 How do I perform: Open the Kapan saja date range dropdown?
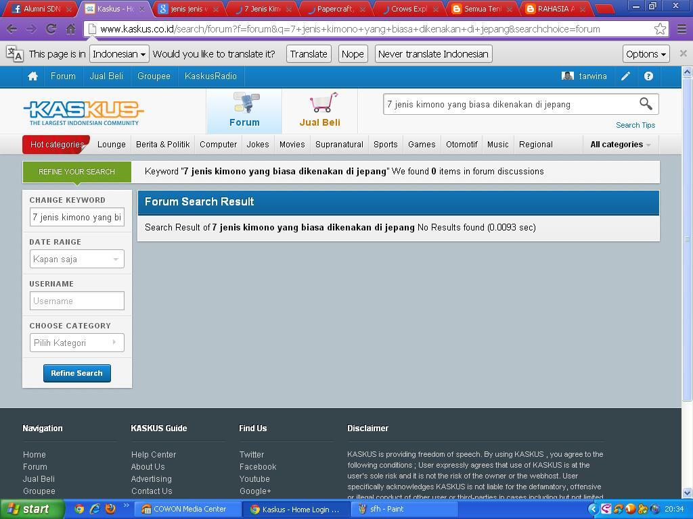[x=77, y=259]
